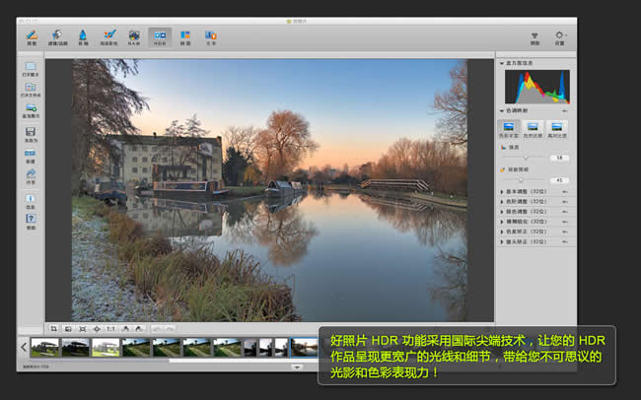The width and height of the screenshot is (641, 400).
Task: Click Open Picture in left sidebar
Action: click(31, 70)
